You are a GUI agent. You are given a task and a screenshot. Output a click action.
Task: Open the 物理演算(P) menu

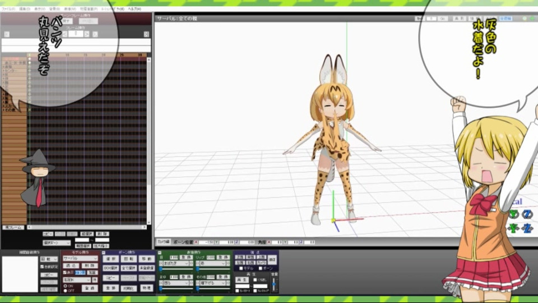point(88,8)
